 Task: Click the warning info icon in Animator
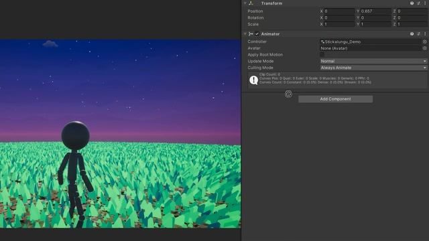[x=253, y=80]
